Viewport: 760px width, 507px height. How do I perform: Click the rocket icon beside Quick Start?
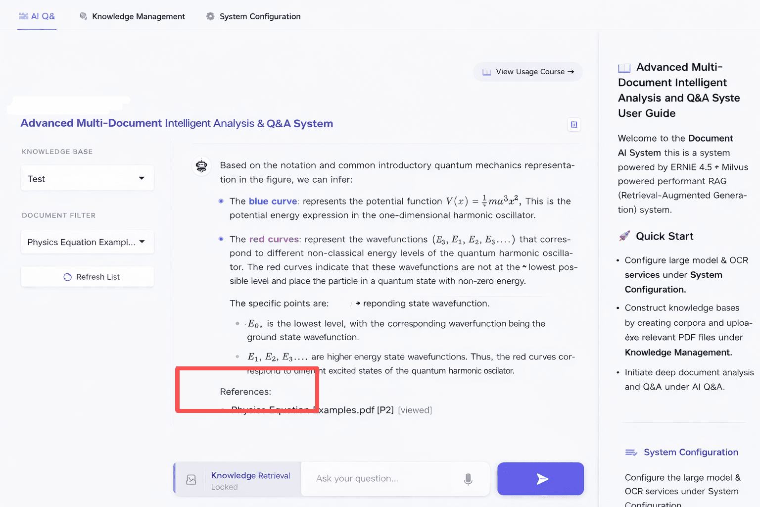click(x=624, y=236)
